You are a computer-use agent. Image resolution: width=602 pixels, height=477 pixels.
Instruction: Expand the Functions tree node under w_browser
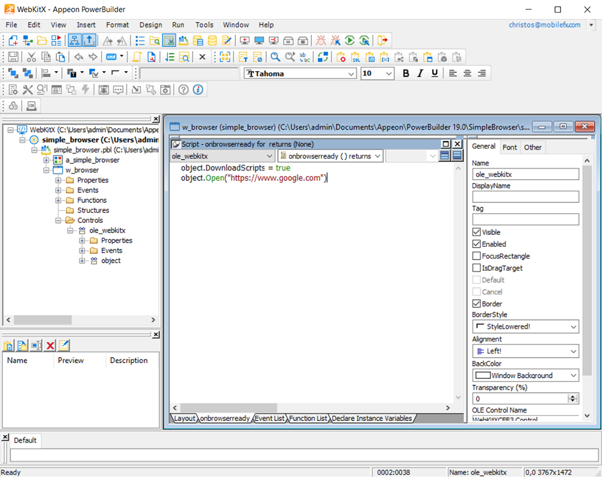coord(58,201)
